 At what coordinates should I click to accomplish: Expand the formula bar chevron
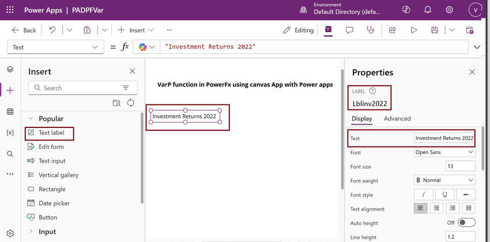pos(477,47)
